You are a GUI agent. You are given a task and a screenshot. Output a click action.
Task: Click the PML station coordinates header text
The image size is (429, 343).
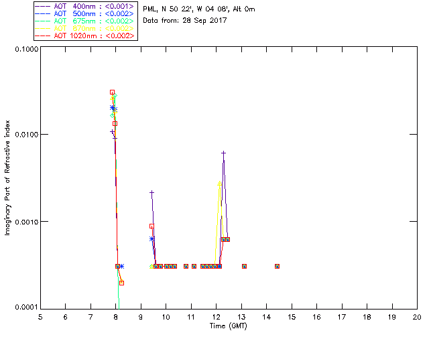coord(199,9)
